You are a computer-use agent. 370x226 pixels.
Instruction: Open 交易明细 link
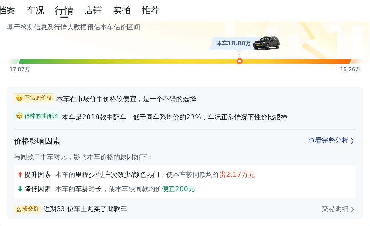[335, 209]
